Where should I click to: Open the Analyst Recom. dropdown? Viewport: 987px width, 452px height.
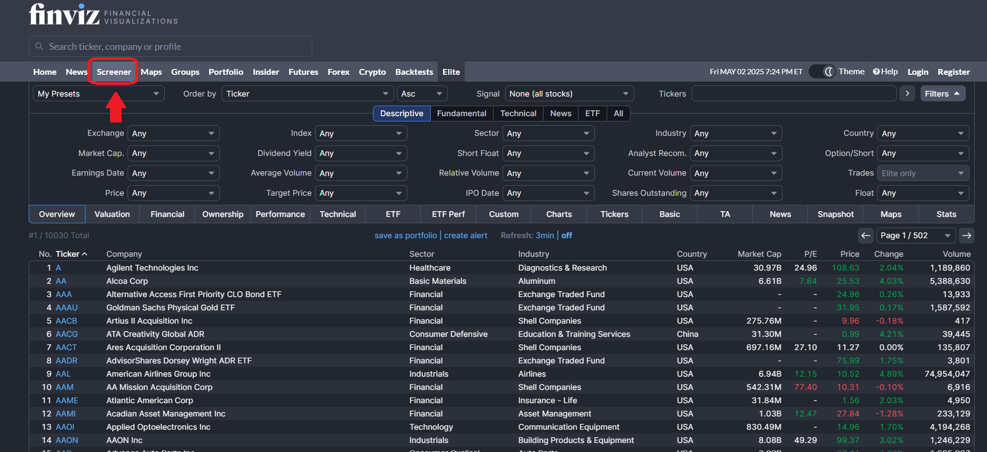[x=736, y=153]
